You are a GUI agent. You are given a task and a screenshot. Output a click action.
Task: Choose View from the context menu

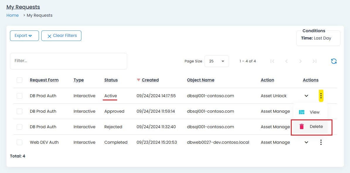tap(314, 112)
